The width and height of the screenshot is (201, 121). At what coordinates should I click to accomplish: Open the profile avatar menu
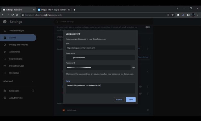click(x=193, y=15)
